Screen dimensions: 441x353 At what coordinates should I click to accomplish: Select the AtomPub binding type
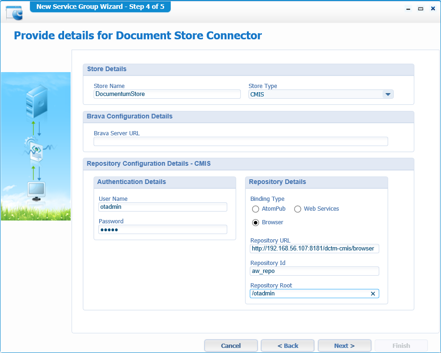click(256, 209)
